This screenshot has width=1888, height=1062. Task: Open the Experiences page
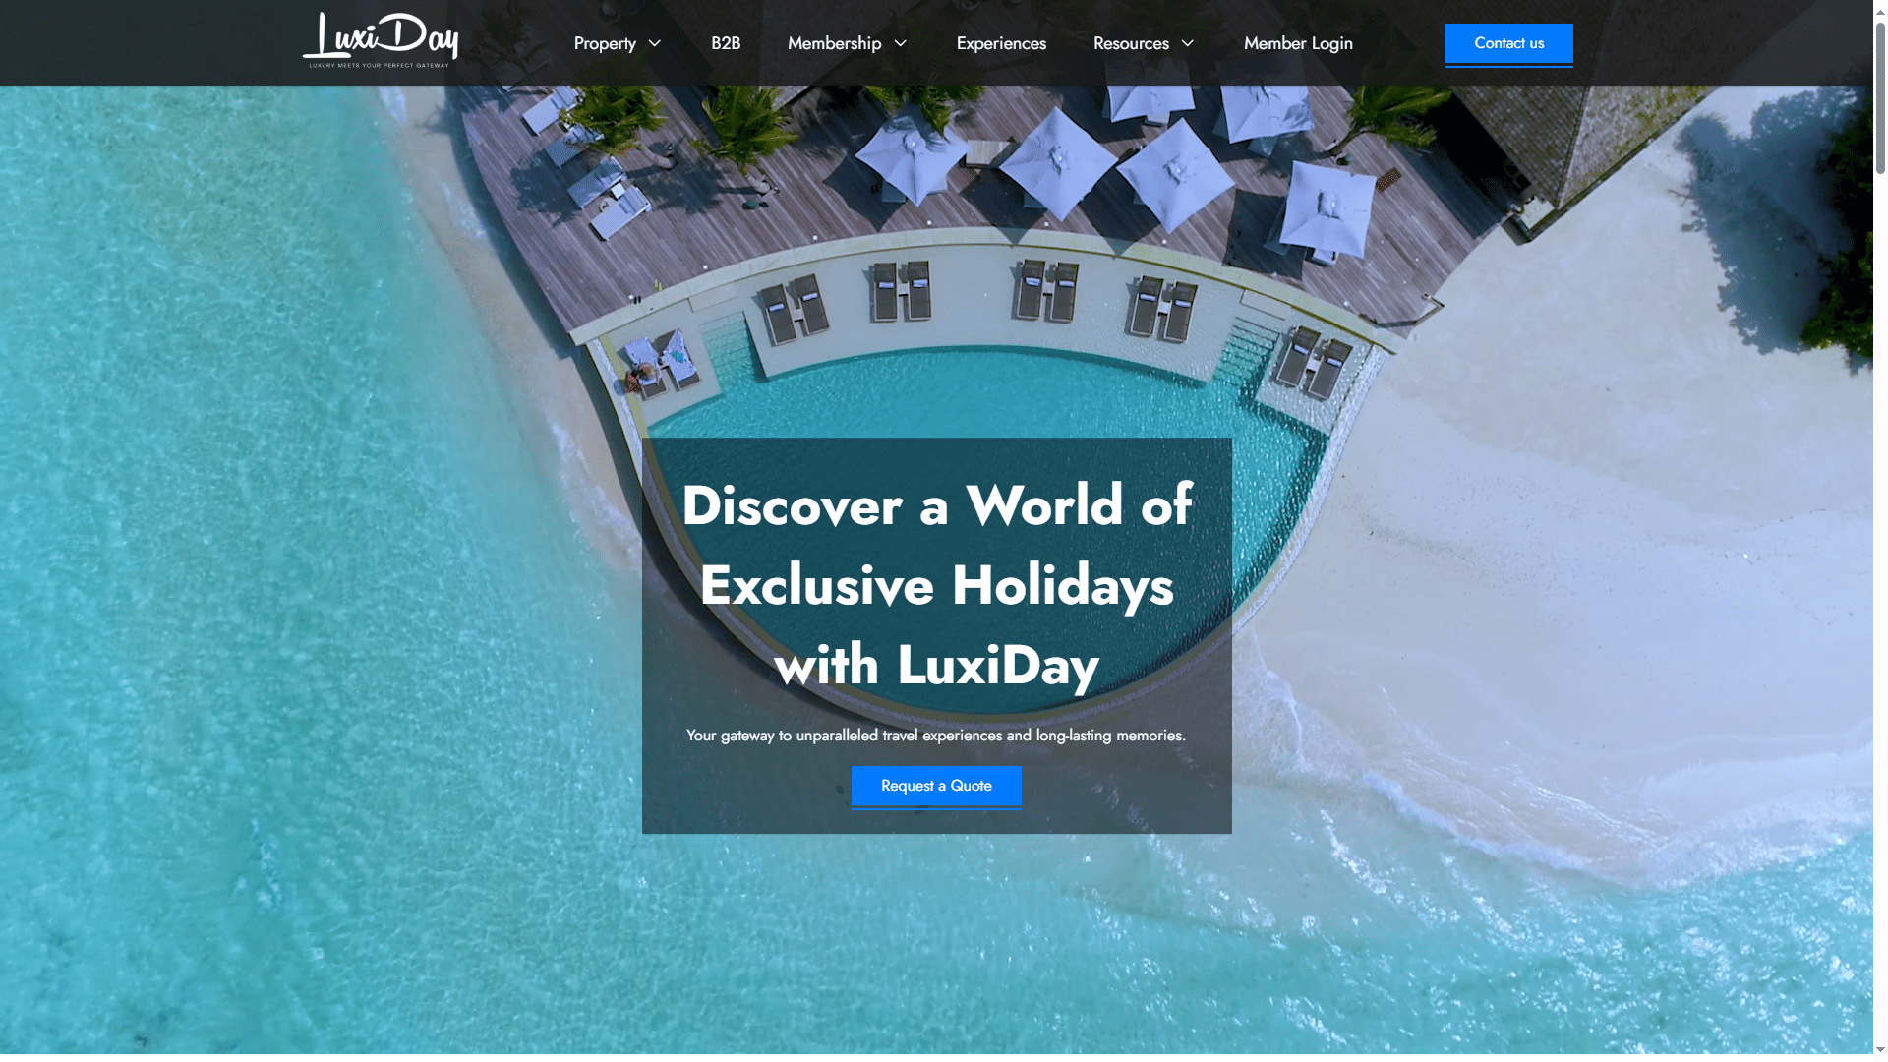[1001, 43]
